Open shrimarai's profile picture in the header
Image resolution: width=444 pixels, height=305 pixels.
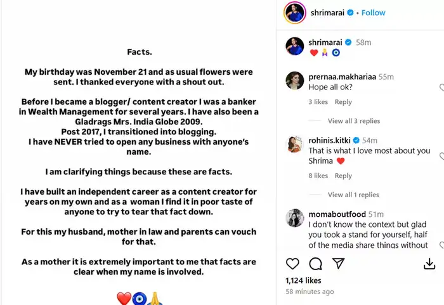tap(294, 13)
